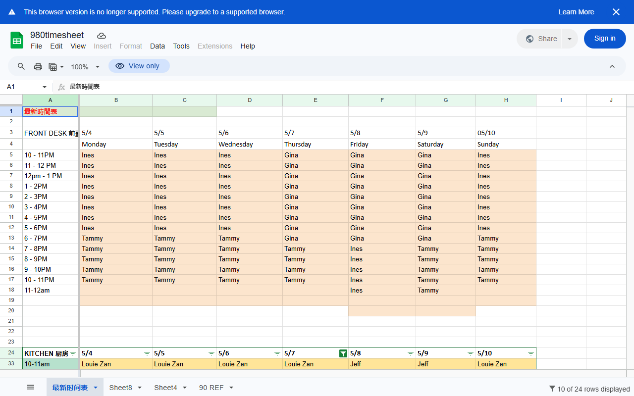Expand the Share options arrow
The height and width of the screenshot is (396, 634).
coord(570,39)
